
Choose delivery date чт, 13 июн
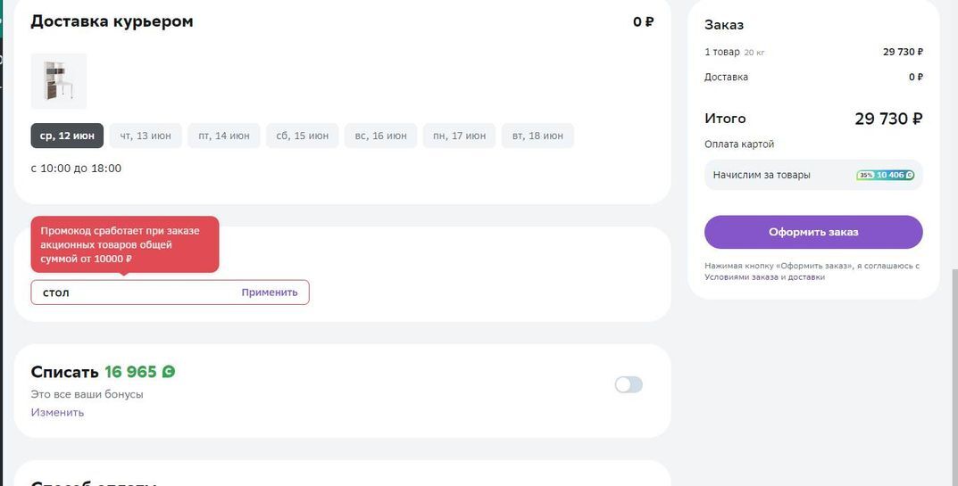146,136
